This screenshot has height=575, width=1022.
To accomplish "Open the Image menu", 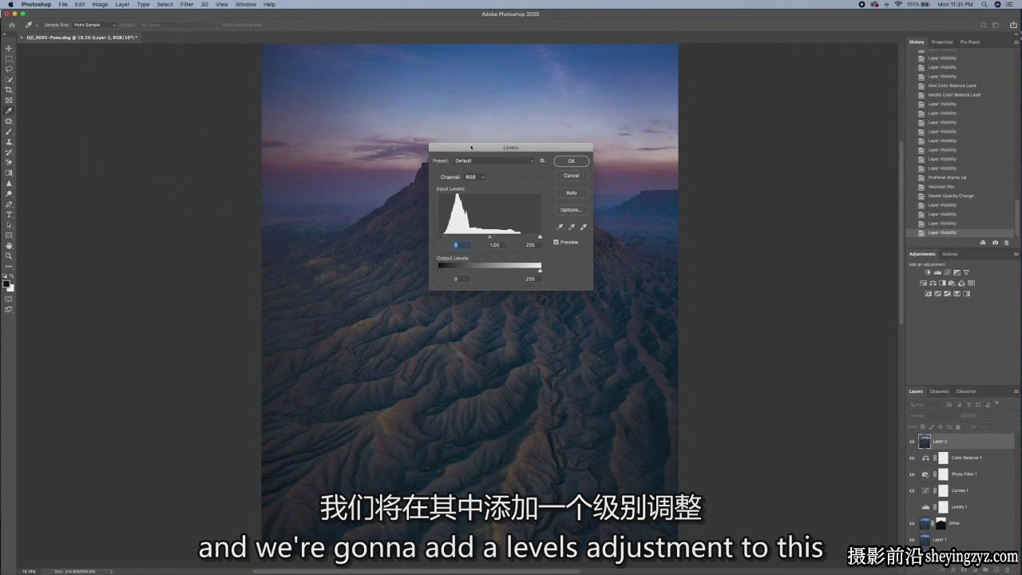I will [x=100, y=4].
